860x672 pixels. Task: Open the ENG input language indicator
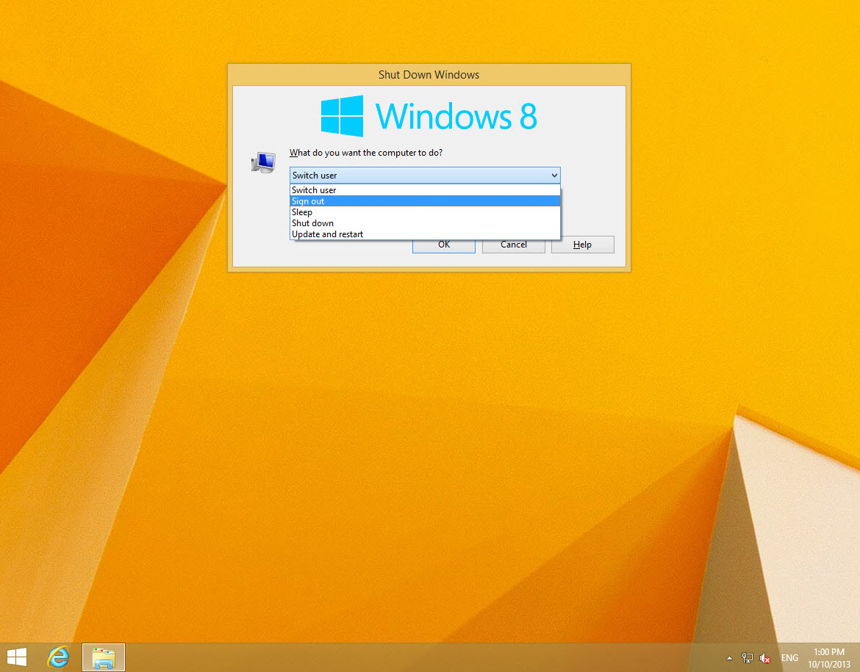pos(789,658)
